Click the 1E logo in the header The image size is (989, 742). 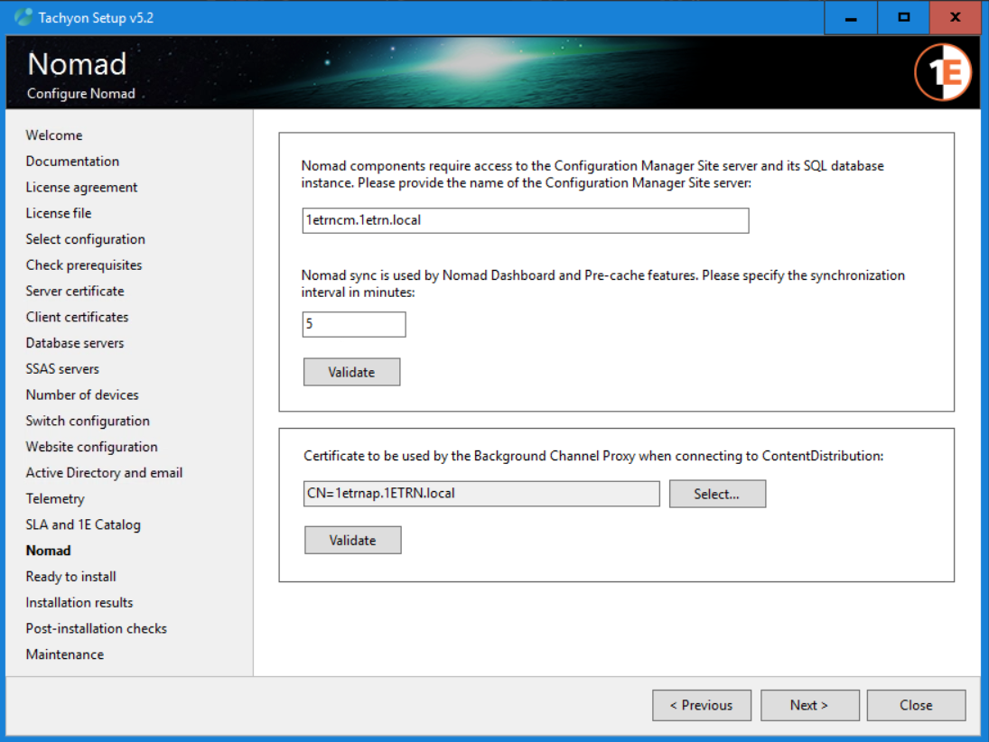[x=942, y=72]
